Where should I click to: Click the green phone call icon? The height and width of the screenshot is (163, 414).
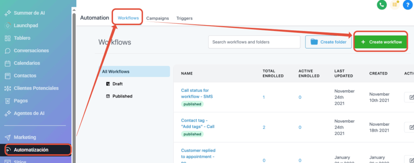pos(382,5)
